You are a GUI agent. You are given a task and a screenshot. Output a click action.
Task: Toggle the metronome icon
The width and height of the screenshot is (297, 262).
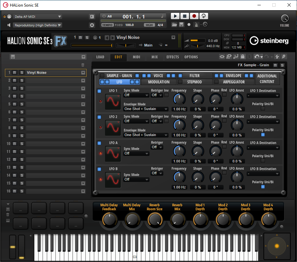click(197, 25)
